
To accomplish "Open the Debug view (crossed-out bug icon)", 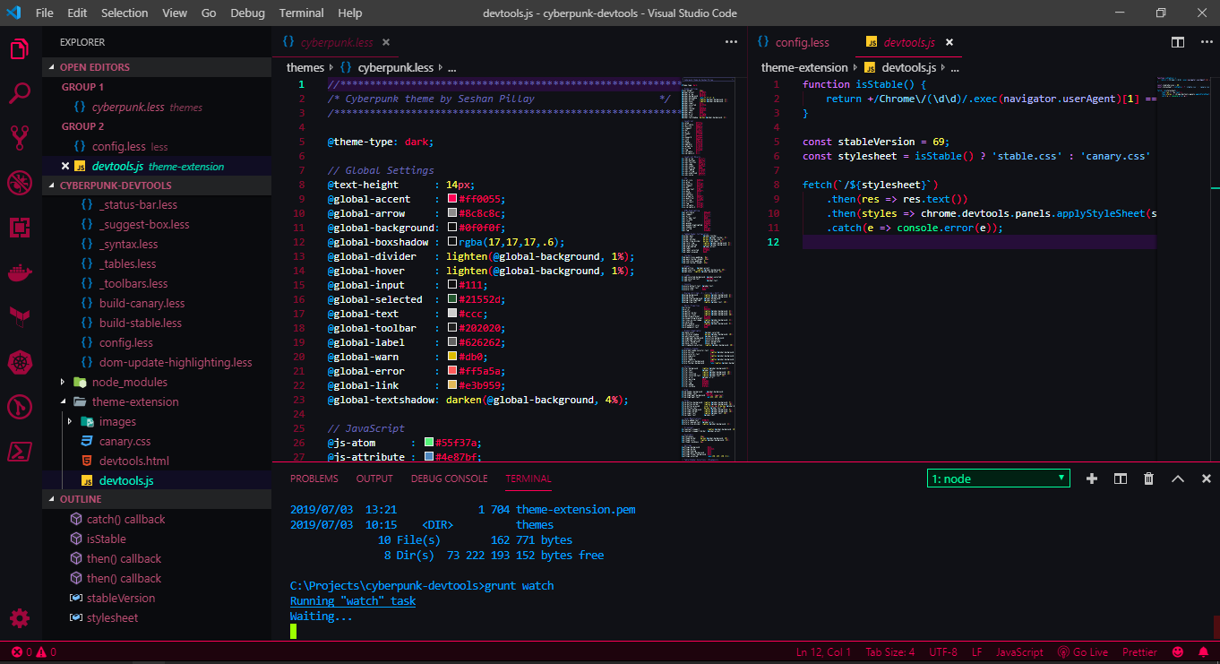I will click(x=20, y=183).
